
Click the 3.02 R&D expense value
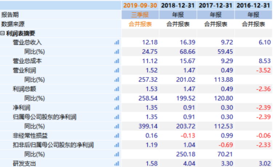[265, 163]
